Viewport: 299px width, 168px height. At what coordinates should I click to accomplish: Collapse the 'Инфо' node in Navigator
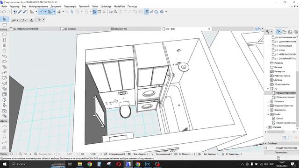(268, 114)
